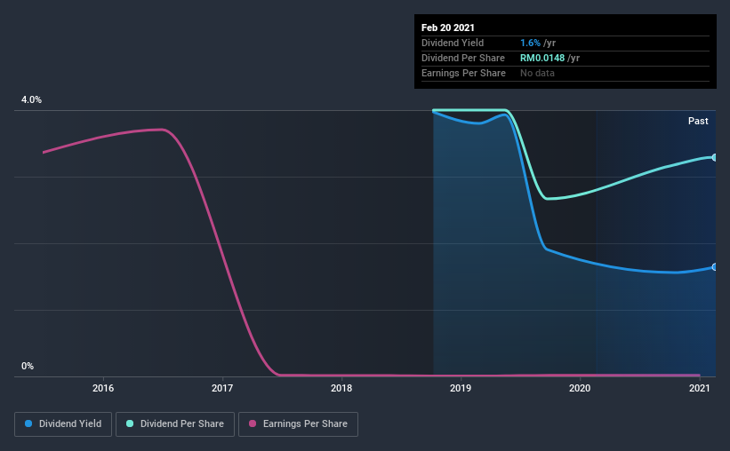This screenshot has height=451, width=730.
Task: Click the teal Dividend Per Share legend dot
Action: (x=130, y=423)
